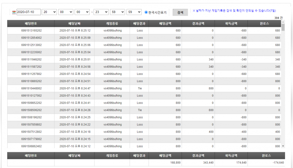Click vs4096bufking in the 8:25:06 row
Image resolution: width=293 pixels, height=168 pixels.
coord(112,45)
